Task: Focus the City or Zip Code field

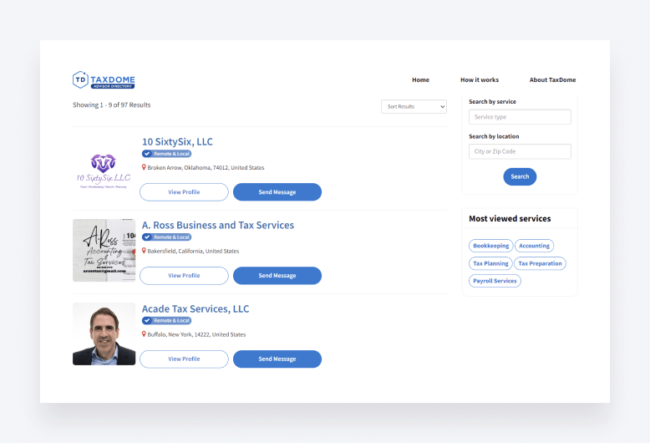Action: click(x=520, y=151)
